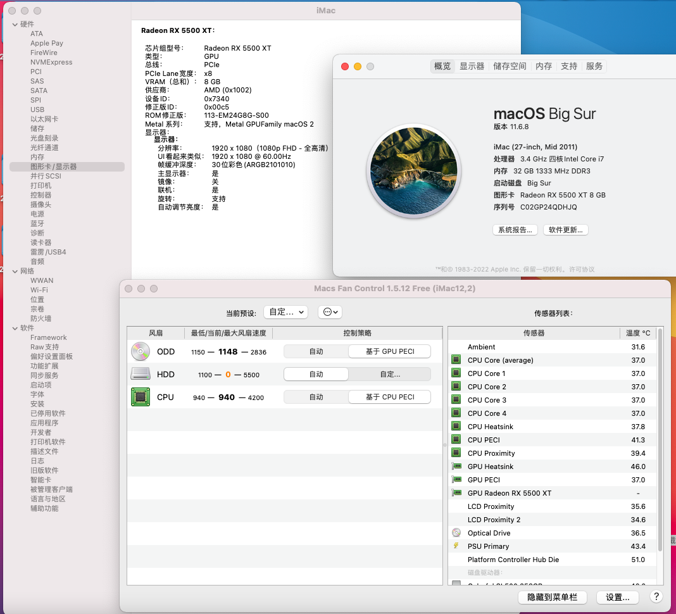676x614 pixels.
Task: Select NVMExpress in the hardware list
Action: point(51,62)
